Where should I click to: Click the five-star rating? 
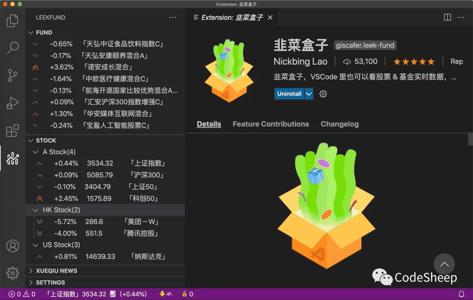point(414,62)
